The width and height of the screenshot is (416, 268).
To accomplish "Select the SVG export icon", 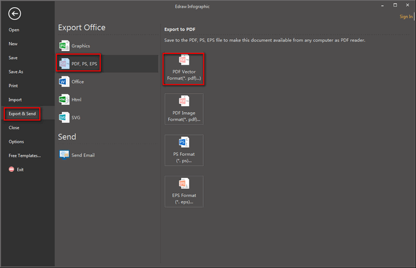I will coord(64,117).
